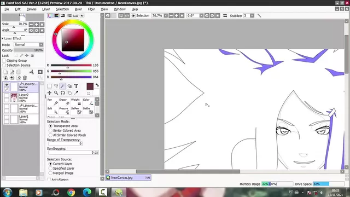
Task: Choose the Eyedropper color picker tool
Action: coord(76,92)
